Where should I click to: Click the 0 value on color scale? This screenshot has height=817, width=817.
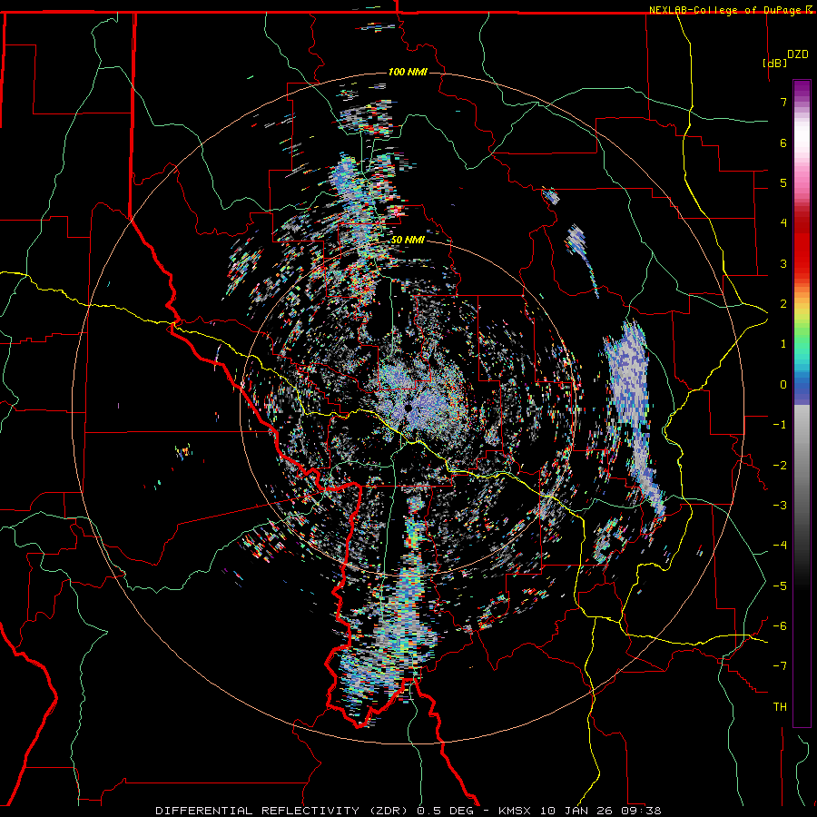coord(783,385)
